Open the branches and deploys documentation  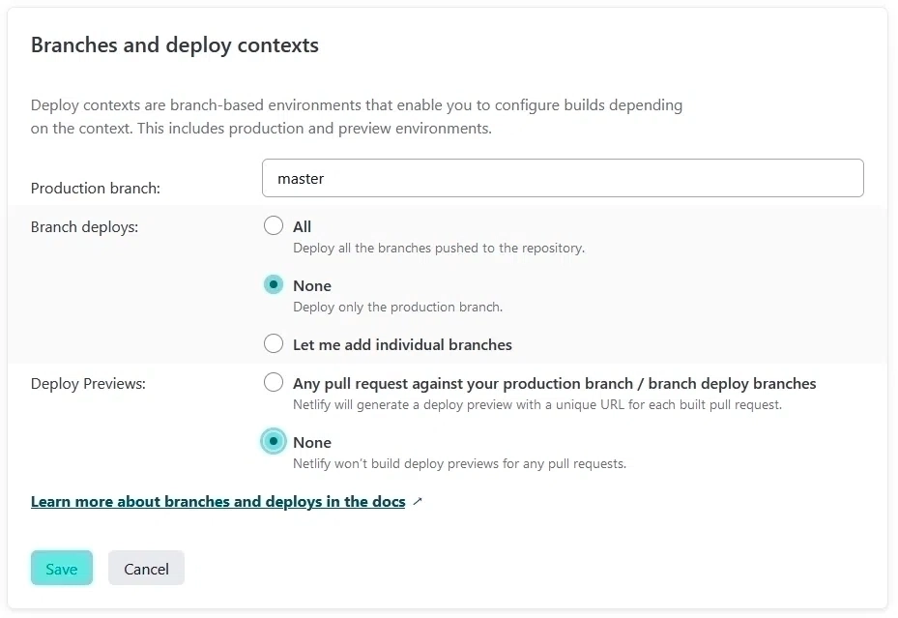[217, 501]
